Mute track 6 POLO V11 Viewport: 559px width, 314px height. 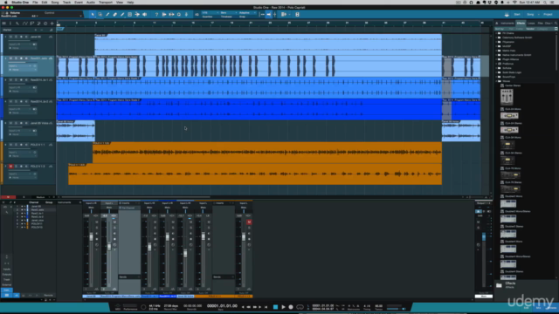(10, 145)
